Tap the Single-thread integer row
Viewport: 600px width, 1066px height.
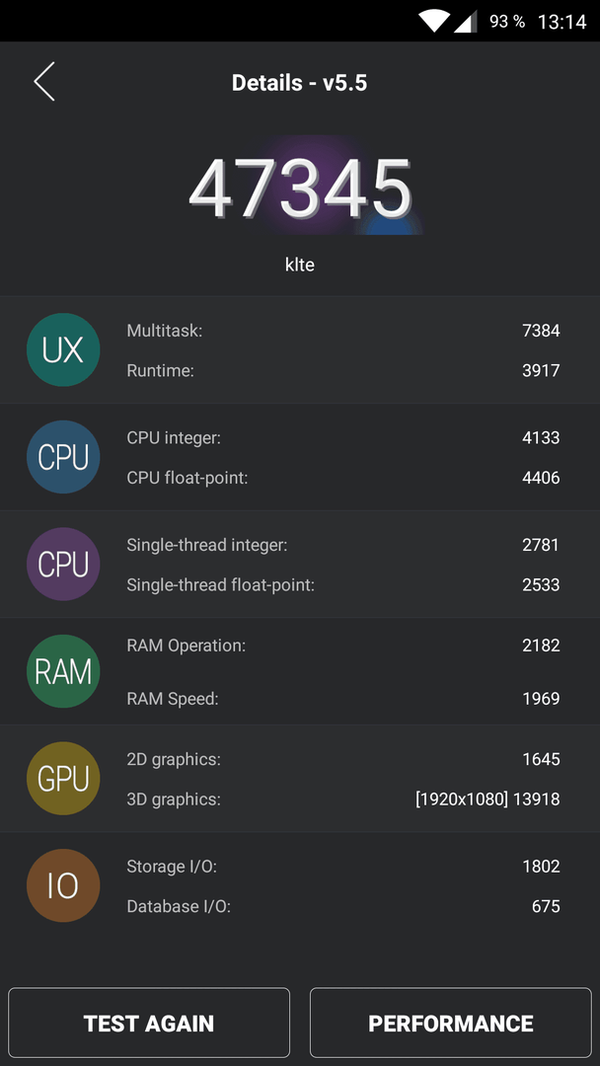click(x=343, y=545)
